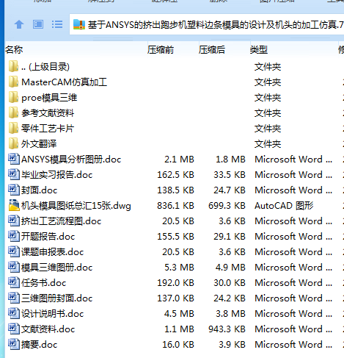Select the MasterCAM仿真加工 folder name

tap(65, 82)
